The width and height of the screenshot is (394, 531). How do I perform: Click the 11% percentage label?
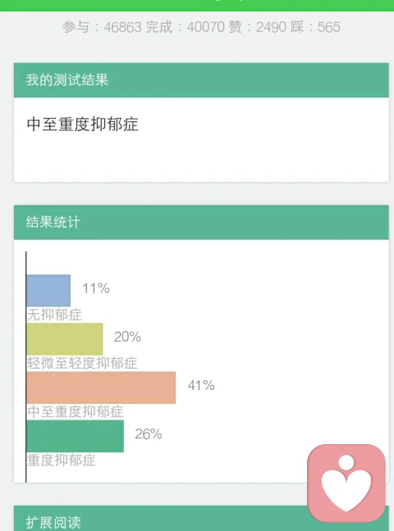click(96, 288)
